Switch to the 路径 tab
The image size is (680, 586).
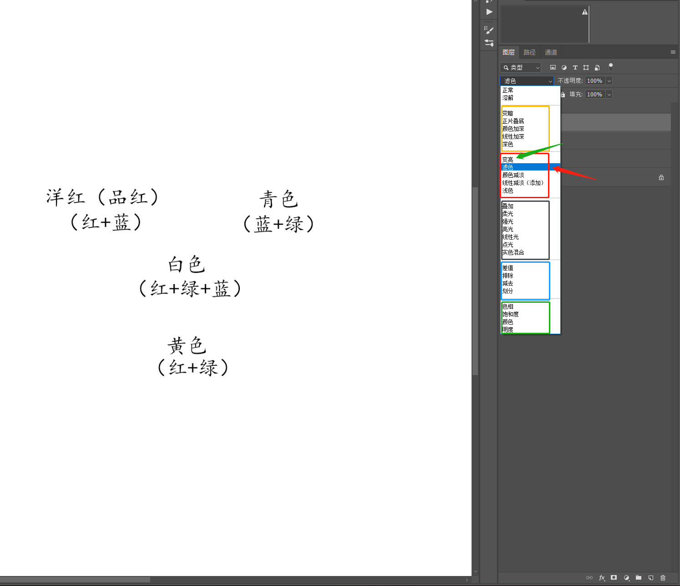(x=529, y=52)
